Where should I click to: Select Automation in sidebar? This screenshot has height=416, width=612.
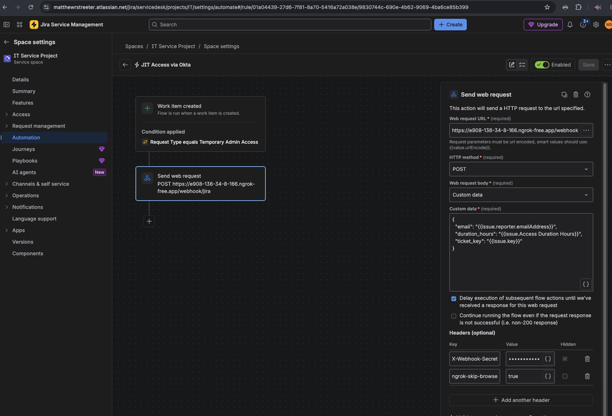(54, 137)
